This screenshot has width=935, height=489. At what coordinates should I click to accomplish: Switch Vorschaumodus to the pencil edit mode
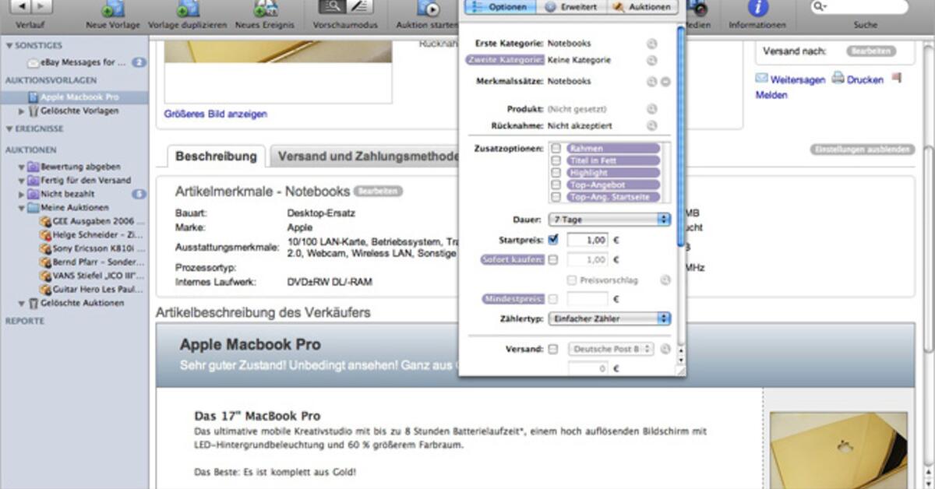click(x=359, y=7)
